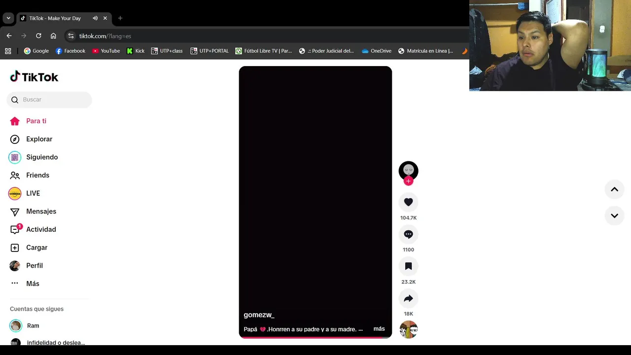Open Mensajes inbox

[x=33, y=212]
